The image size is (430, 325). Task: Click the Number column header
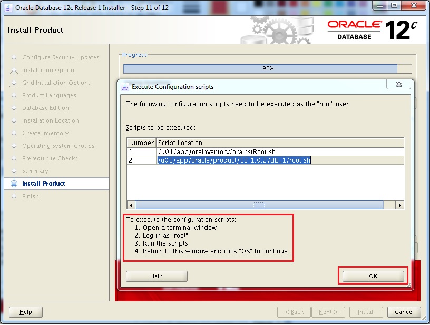[141, 143]
